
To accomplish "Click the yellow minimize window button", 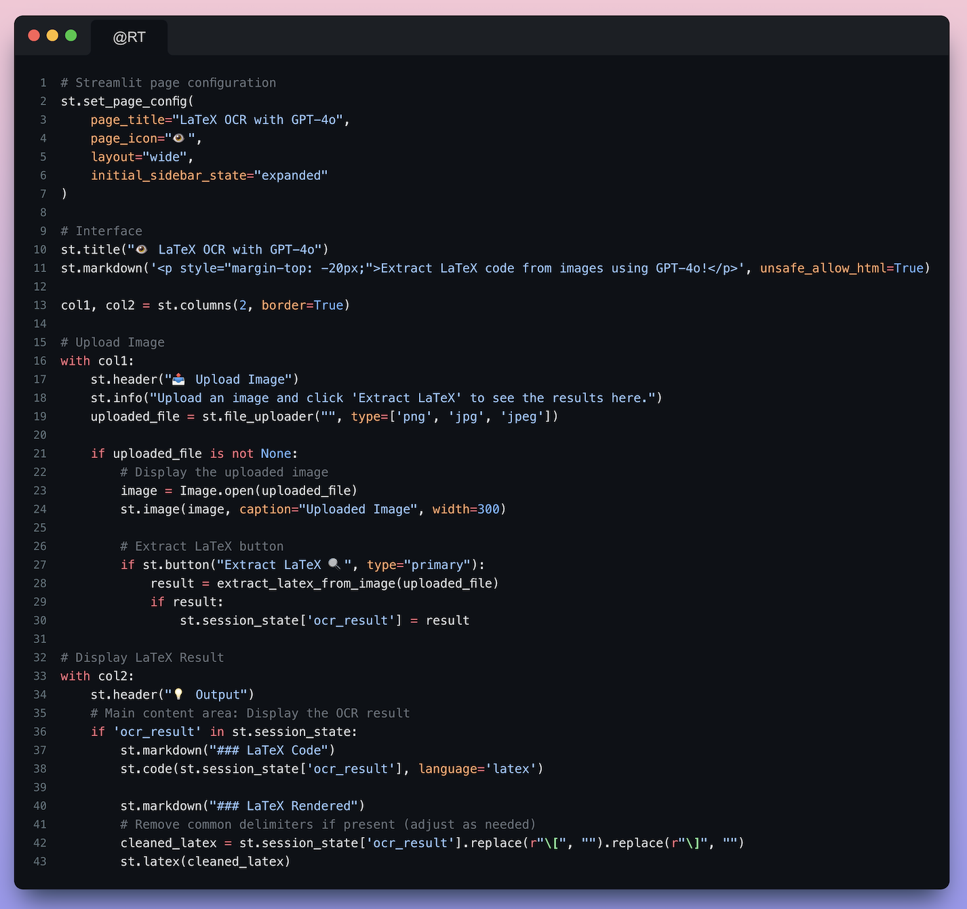I will 52,35.
